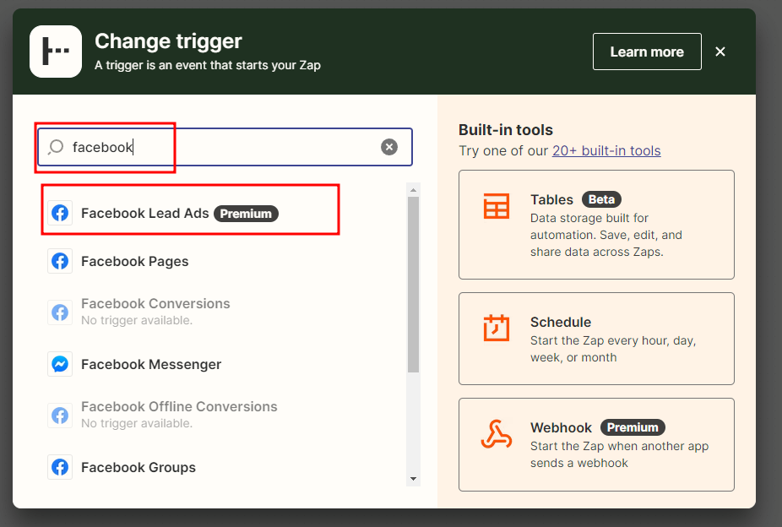Screen dimensions: 782x527
Task: Click the results list scroll-up arrow
Action: tap(413, 190)
